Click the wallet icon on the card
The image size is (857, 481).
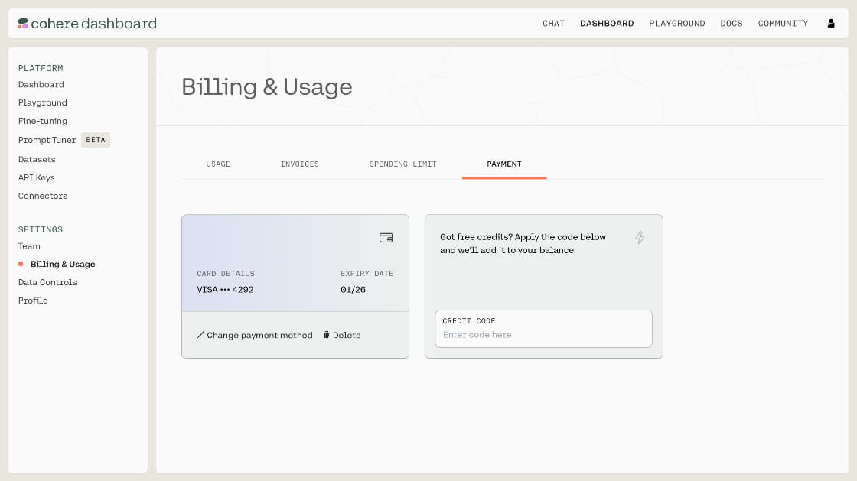coord(386,238)
